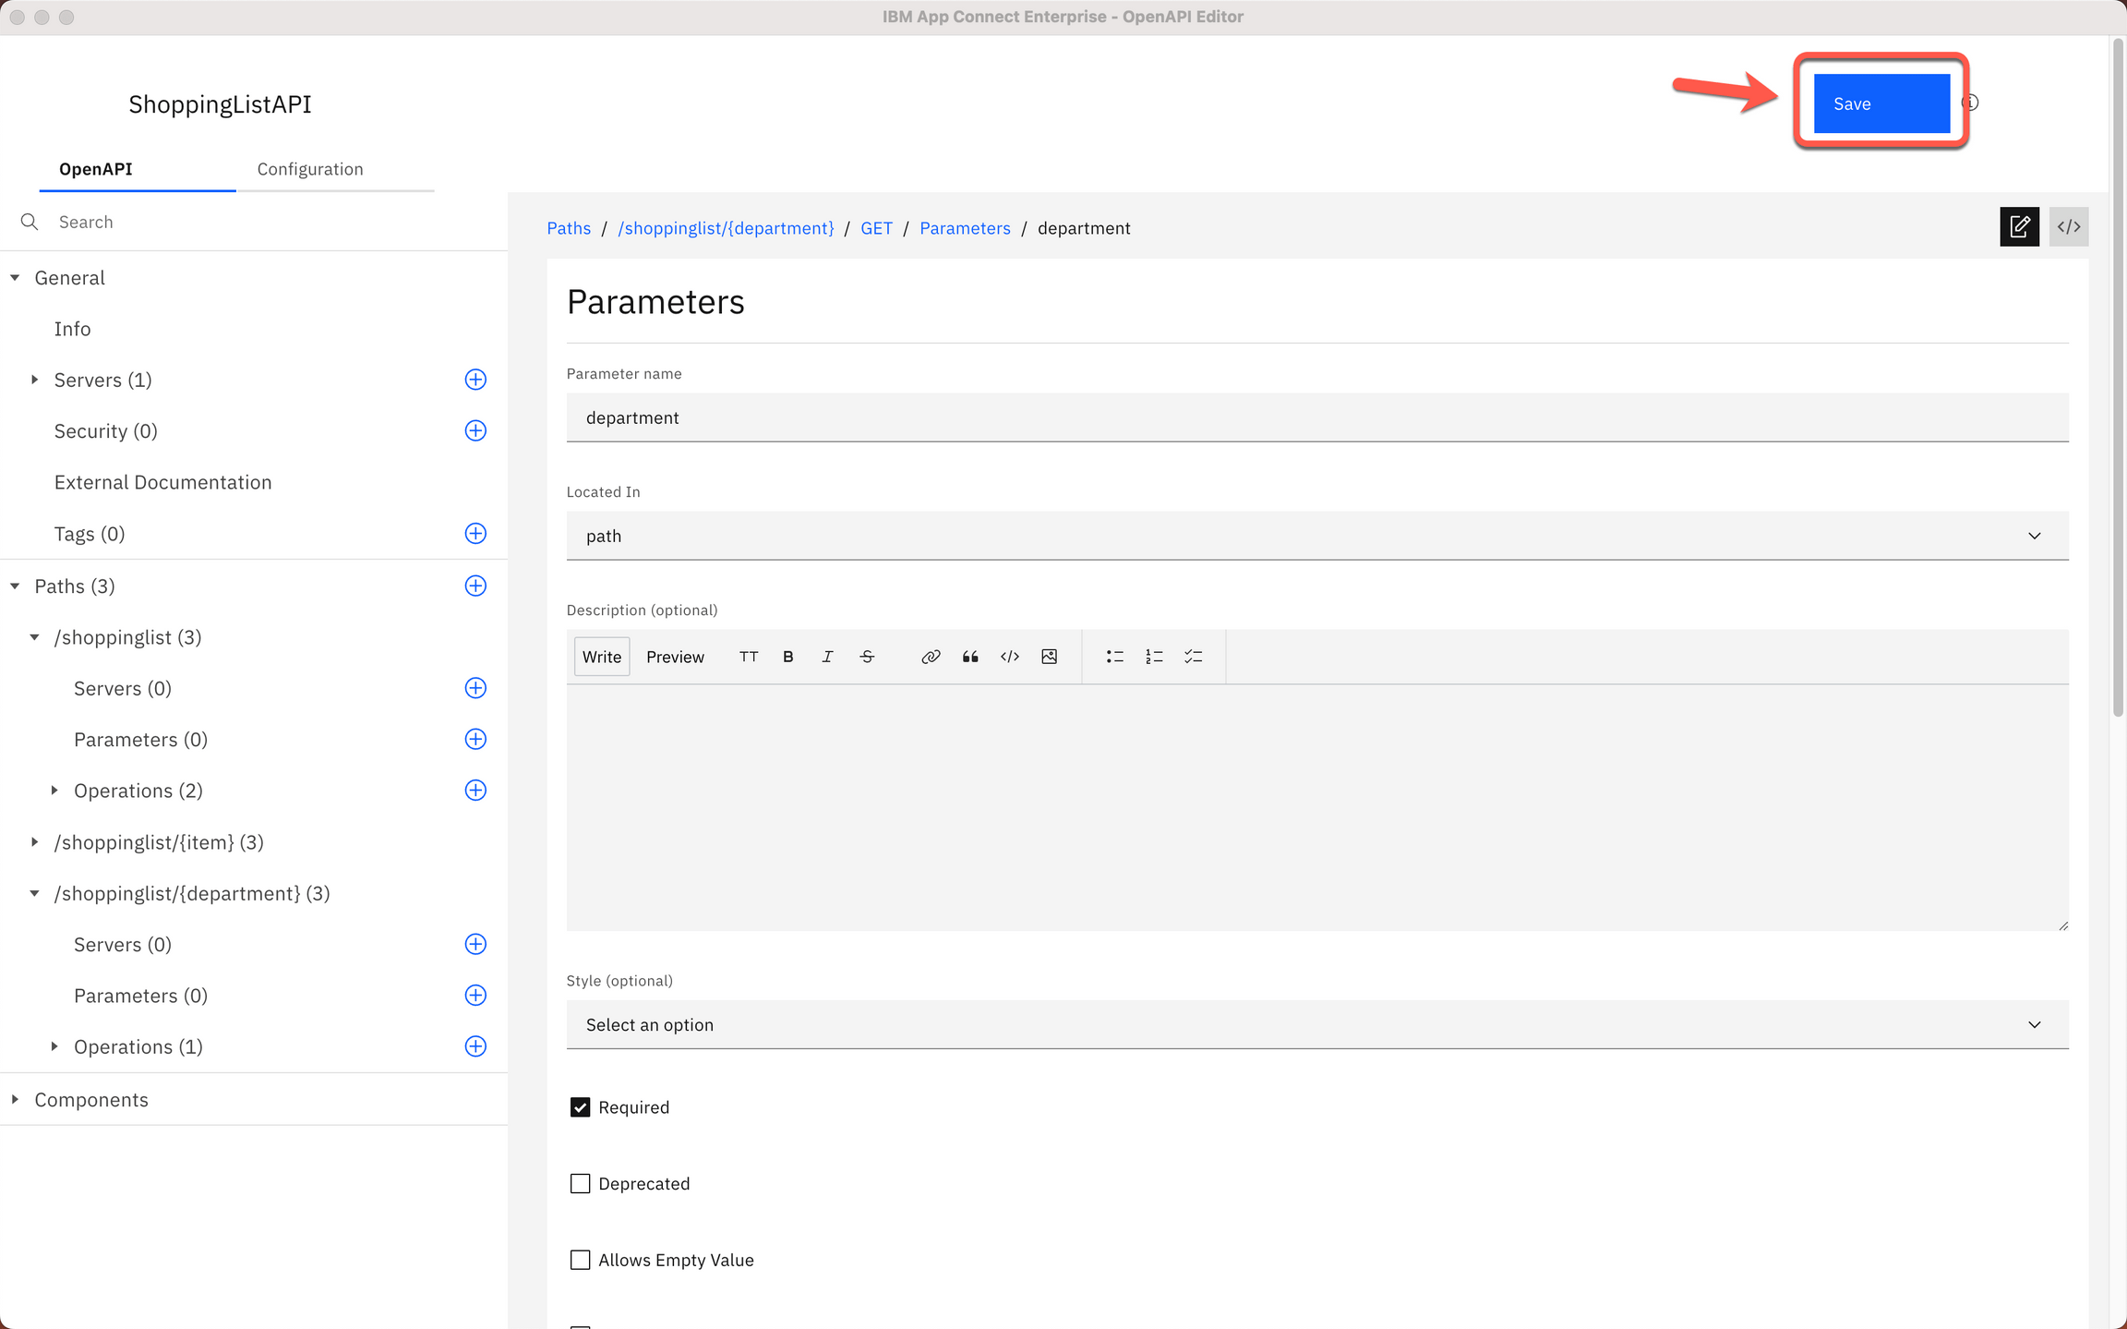2127x1329 pixels.
Task: Insert code snippet into the description
Action: [1009, 656]
